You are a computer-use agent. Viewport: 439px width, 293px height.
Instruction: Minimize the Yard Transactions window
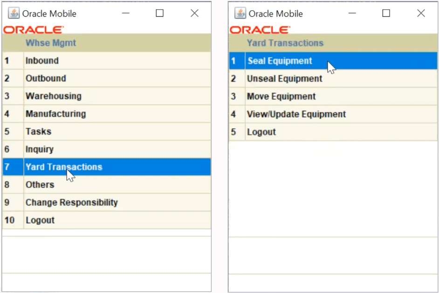click(352, 13)
